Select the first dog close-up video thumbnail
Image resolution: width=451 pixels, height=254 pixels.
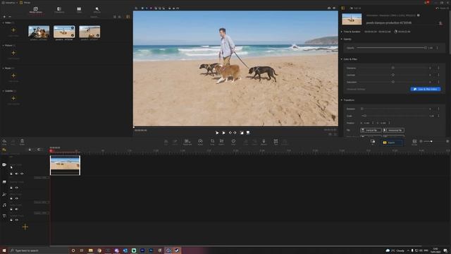[39, 32]
